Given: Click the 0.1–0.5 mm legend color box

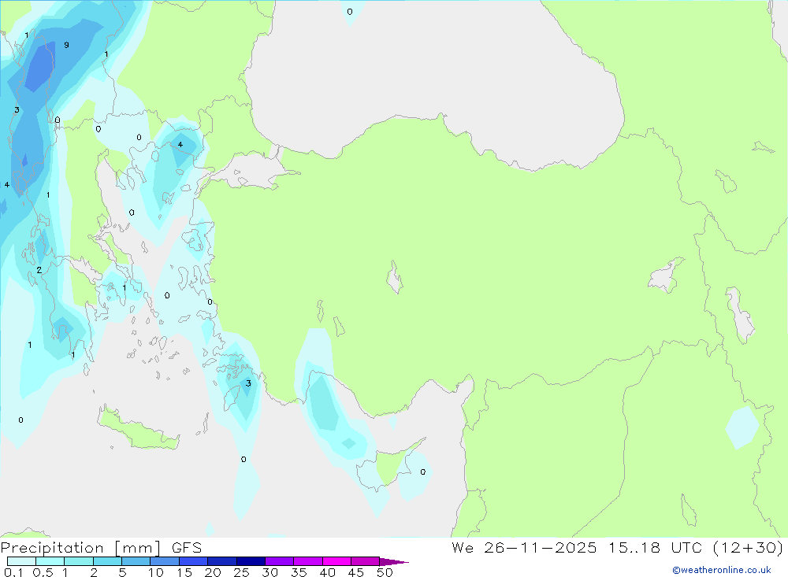Looking at the screenshot, I should pos(21,561).
